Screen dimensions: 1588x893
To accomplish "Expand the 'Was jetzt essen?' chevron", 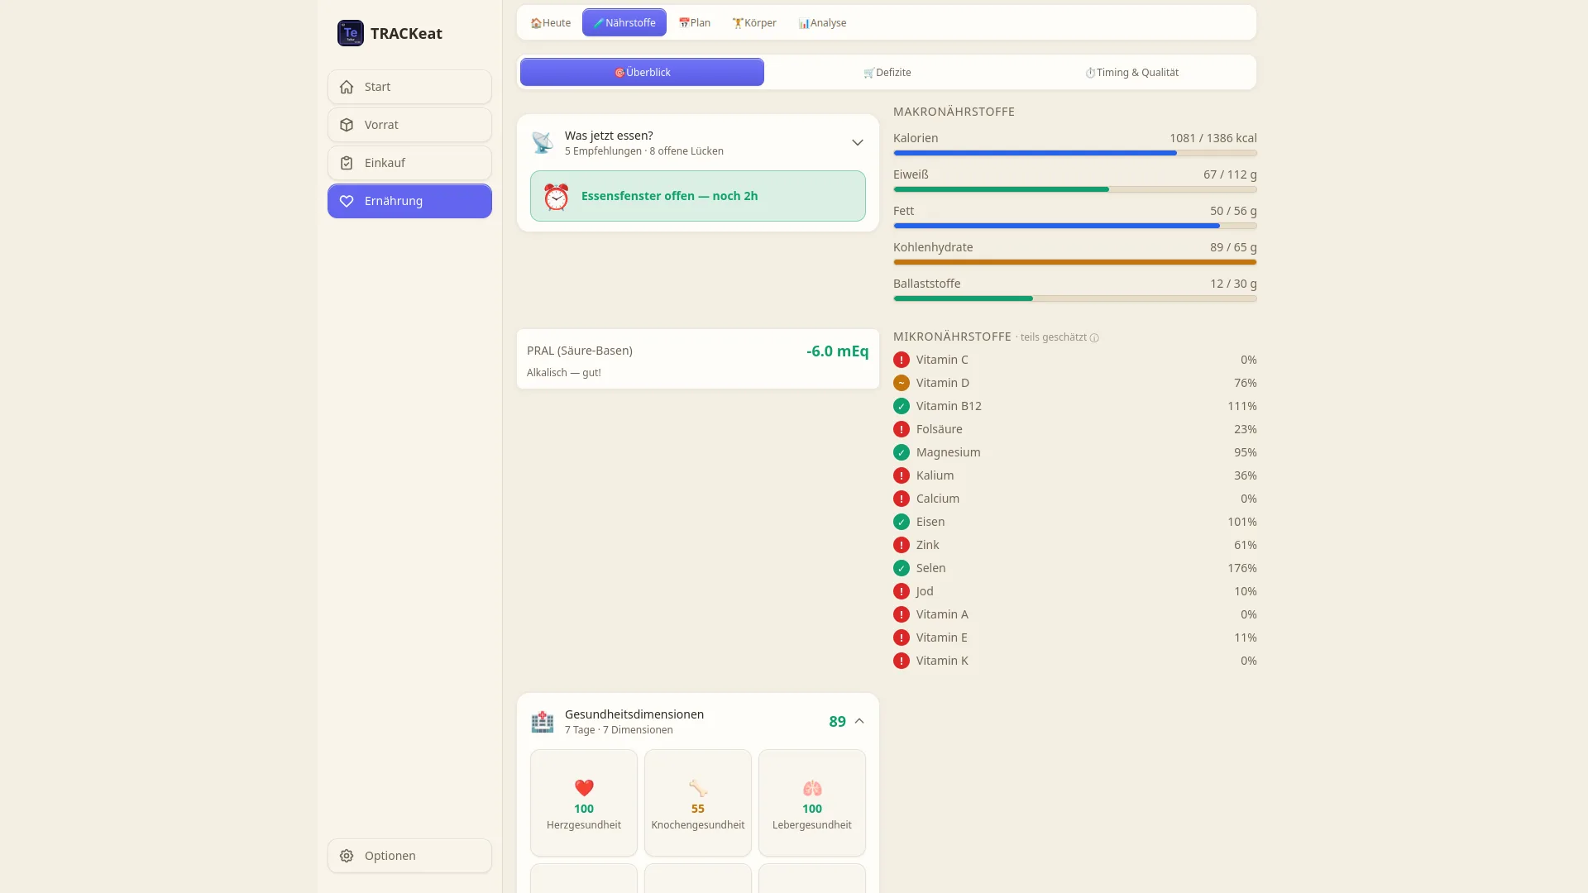I will [858, 142].
